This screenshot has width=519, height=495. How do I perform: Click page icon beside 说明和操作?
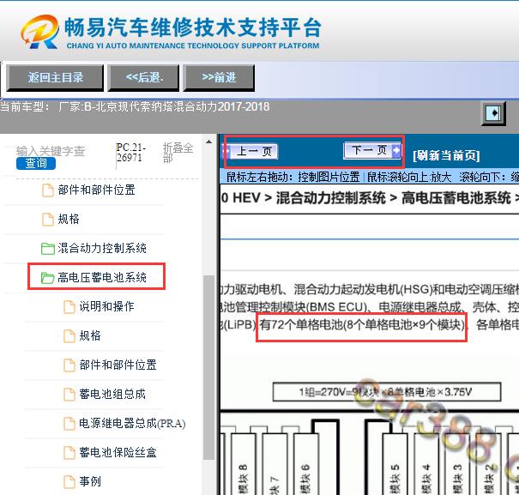click(69, 306)
